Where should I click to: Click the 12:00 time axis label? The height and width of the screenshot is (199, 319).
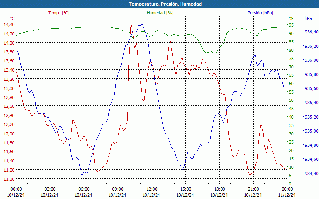[x=152, y=189]
